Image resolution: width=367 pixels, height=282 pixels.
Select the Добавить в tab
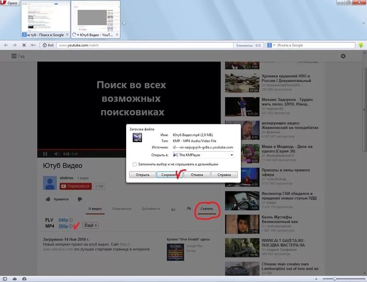click(x=151, y=209)
